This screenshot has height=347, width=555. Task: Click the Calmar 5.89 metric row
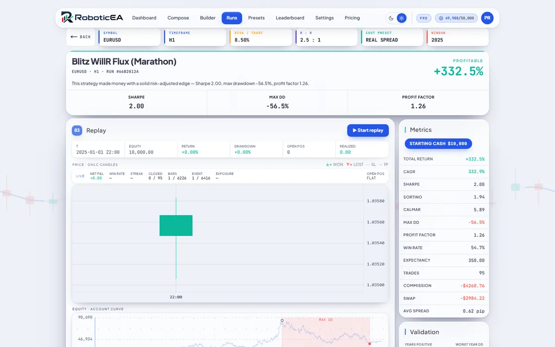coord(444,210)
